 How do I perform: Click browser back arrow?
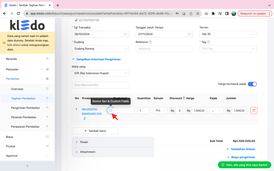click(5, 13)
